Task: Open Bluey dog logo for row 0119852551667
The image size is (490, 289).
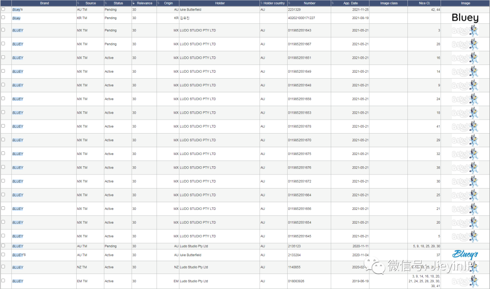Action: tap(465, 44)
